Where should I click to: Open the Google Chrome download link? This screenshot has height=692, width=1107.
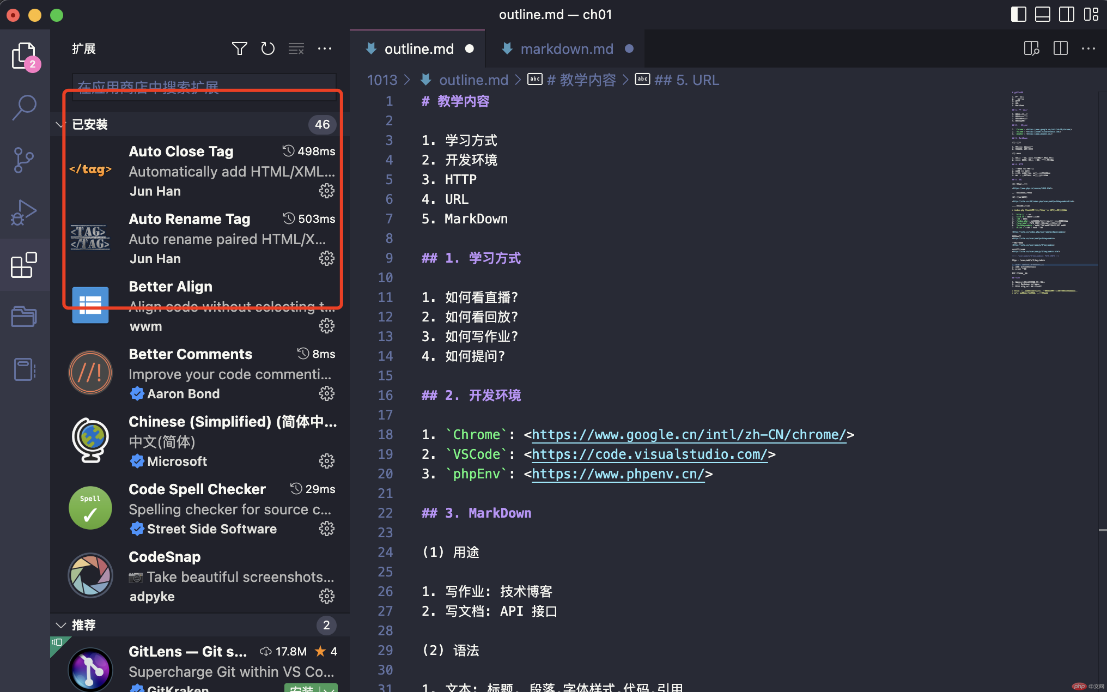point(689,434)
